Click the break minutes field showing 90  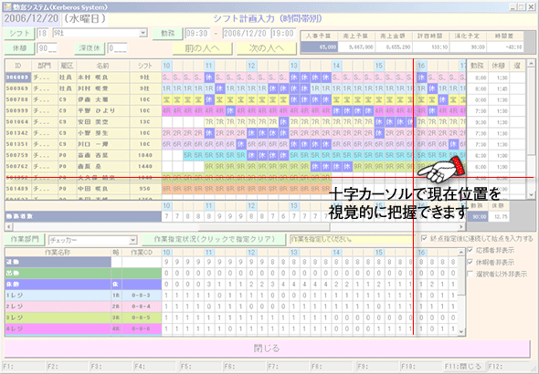click(x=48, y=48)
